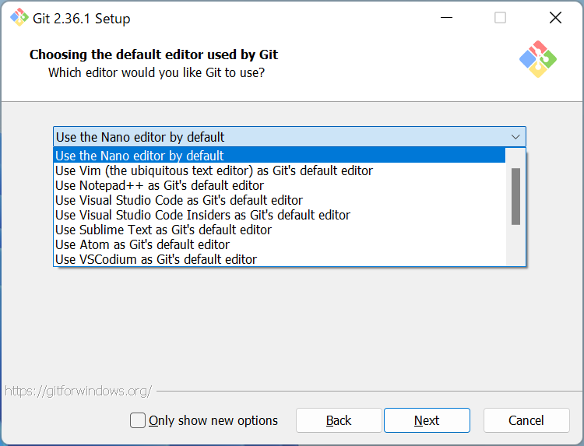Click the editor combo box field

point(290,137)
